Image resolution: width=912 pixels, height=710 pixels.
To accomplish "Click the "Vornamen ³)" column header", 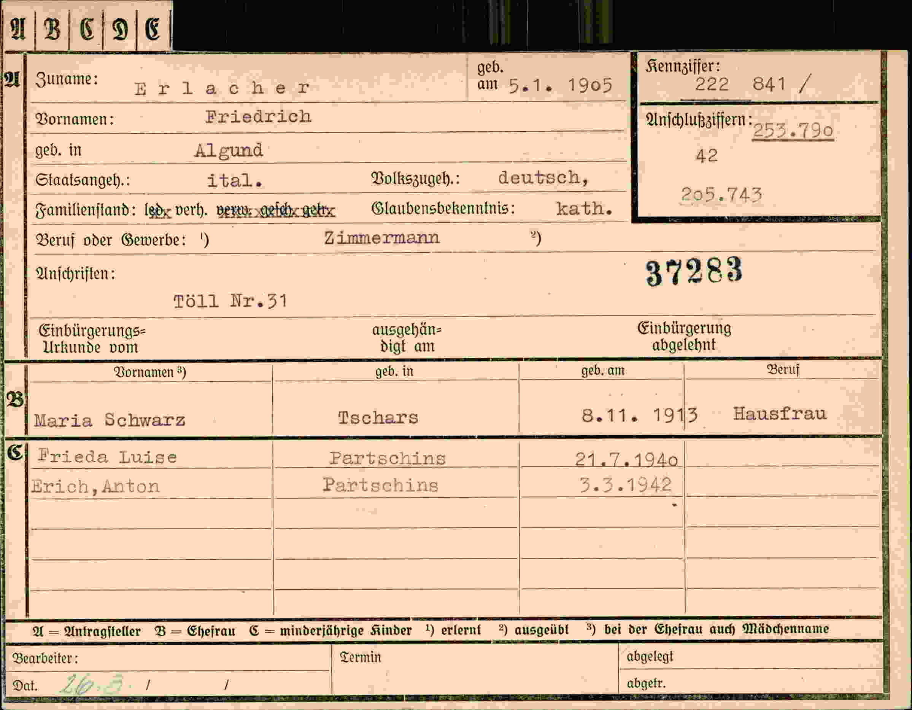I will [150, 372].
